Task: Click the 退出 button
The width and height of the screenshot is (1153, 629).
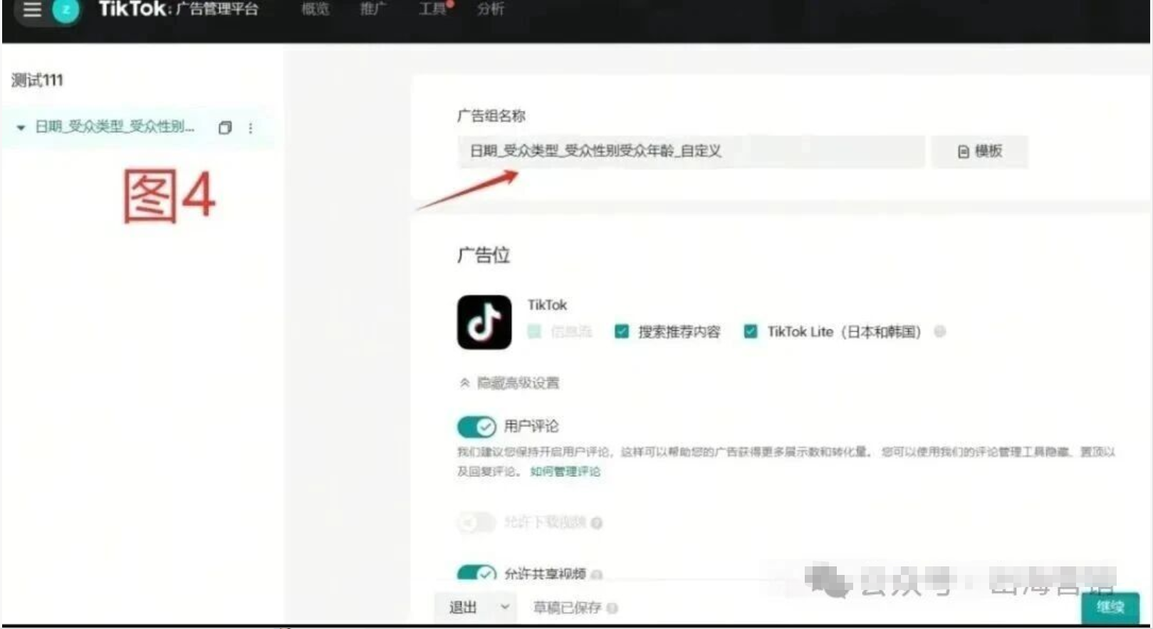Action: click(463, 608)
